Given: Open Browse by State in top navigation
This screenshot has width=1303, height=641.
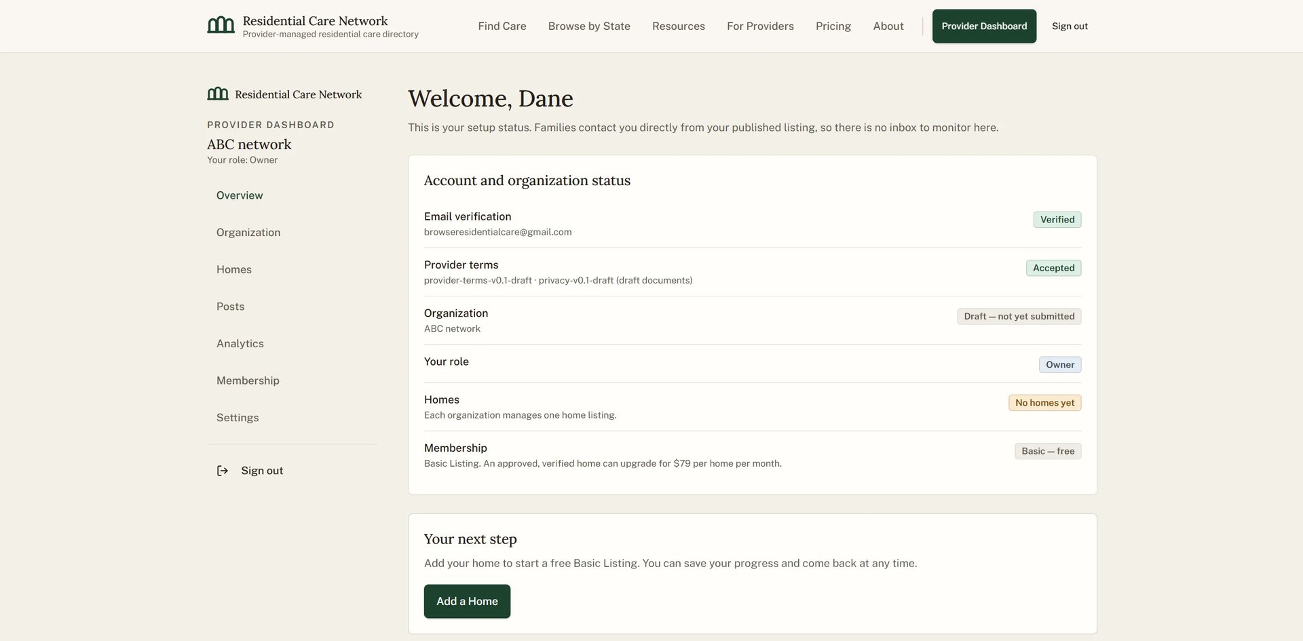Looking at the screenshot, I should tap(589, 26).
